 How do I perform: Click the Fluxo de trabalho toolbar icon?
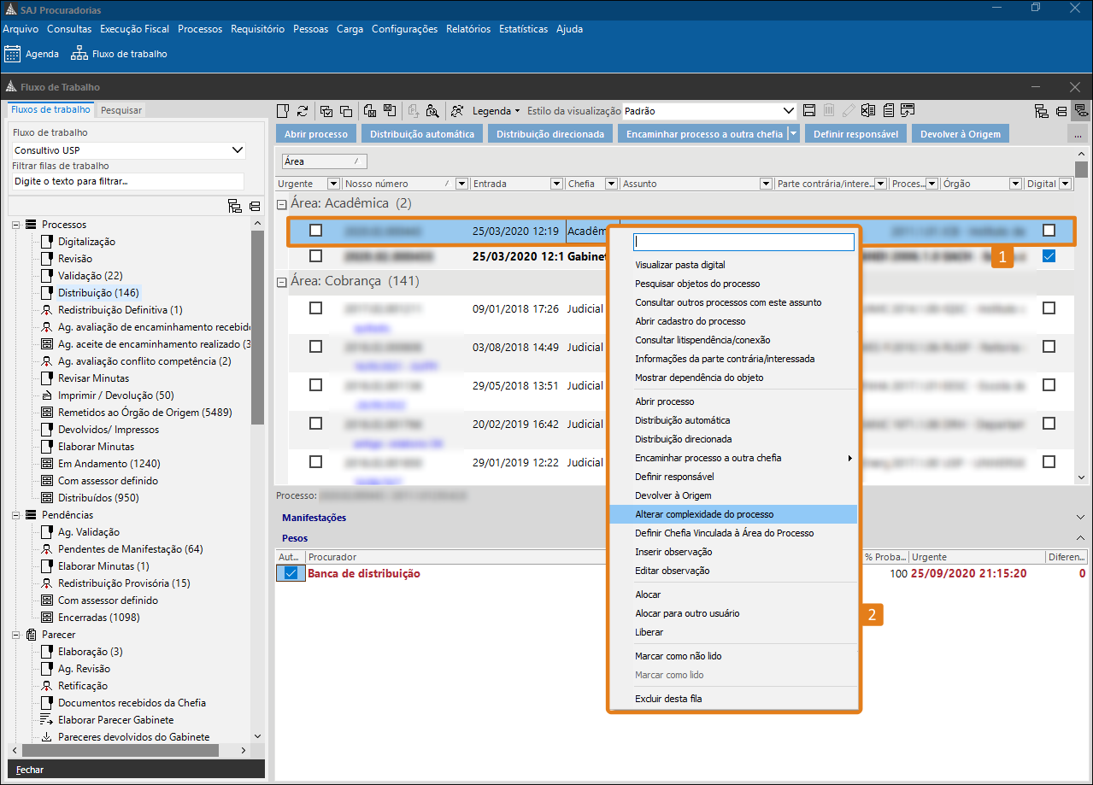click(x=79, y=54)
